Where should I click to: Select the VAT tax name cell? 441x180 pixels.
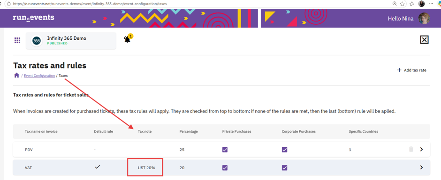pos(29,168)
